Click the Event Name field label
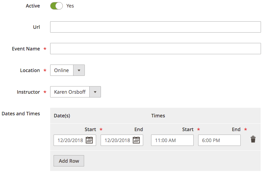Viewport: 262px width, 173px height. pos(26,49)
